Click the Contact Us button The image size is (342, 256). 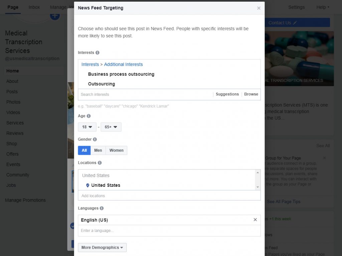pos(297,23)
